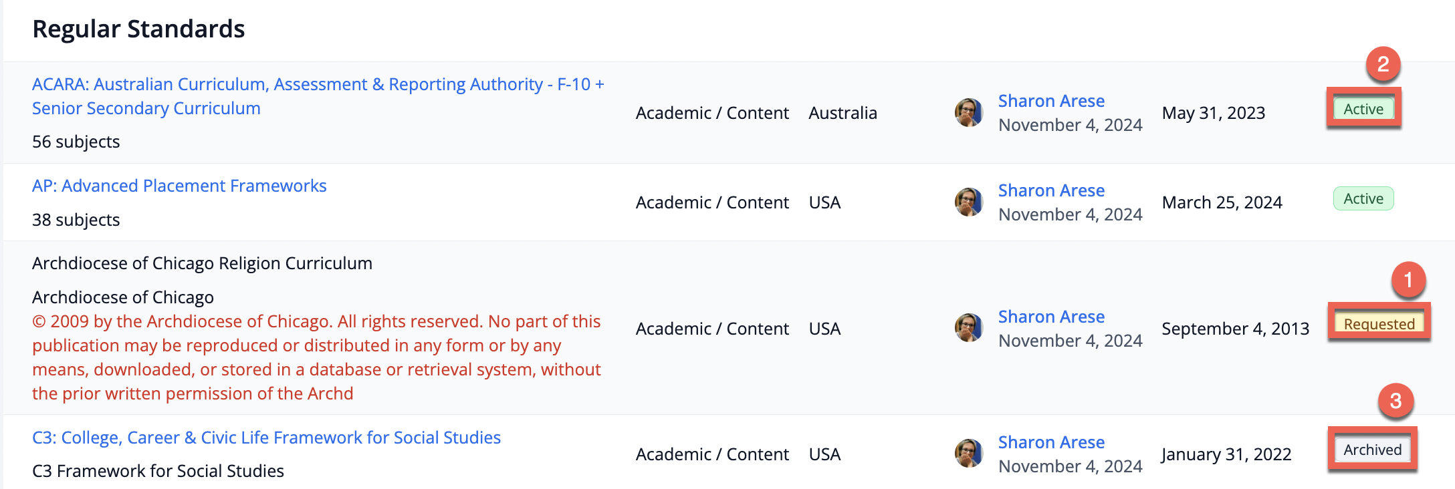Viewport: 1455px width, 489px height.
Task: Click the avatar photo in the ACARA row
Action: 968,112
